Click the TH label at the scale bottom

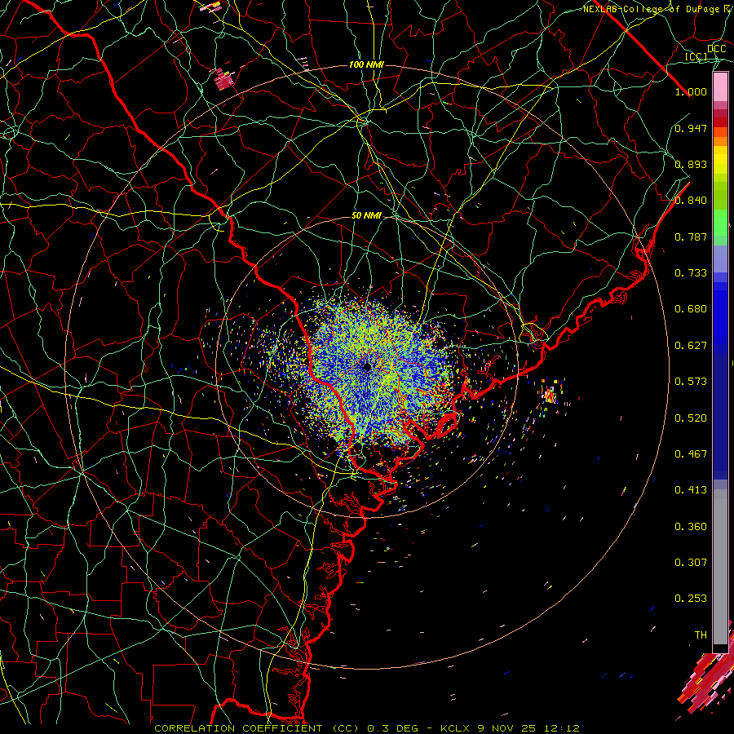(x=701, y=635)
